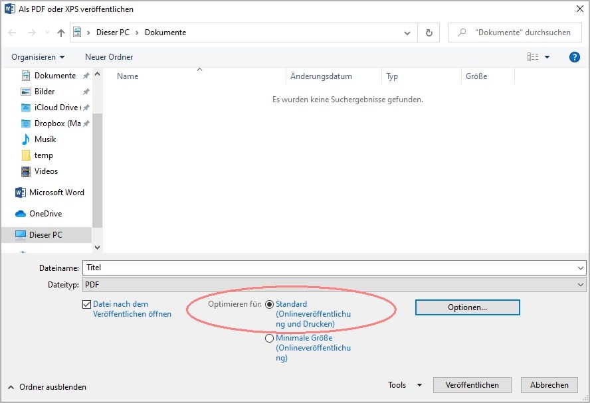590x403 pixels.
Task: Click the refresh icon beside address bar
Action: [x=429, y=33]
